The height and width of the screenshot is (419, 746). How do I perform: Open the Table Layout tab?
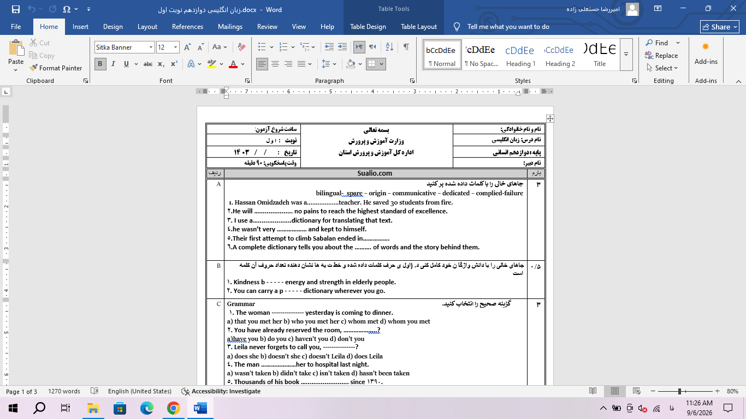click(x=419, y=27)
